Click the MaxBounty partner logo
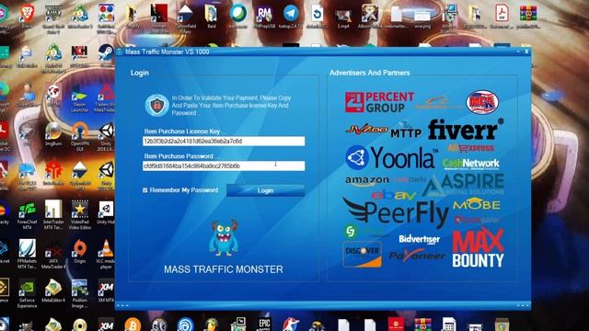The height and width of the screenshot is (331, 589). pos(478,247)
